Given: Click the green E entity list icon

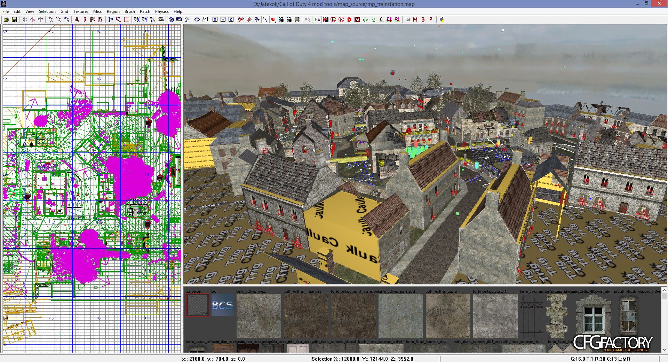Looking at the screenshot, I should click(317, 19).
